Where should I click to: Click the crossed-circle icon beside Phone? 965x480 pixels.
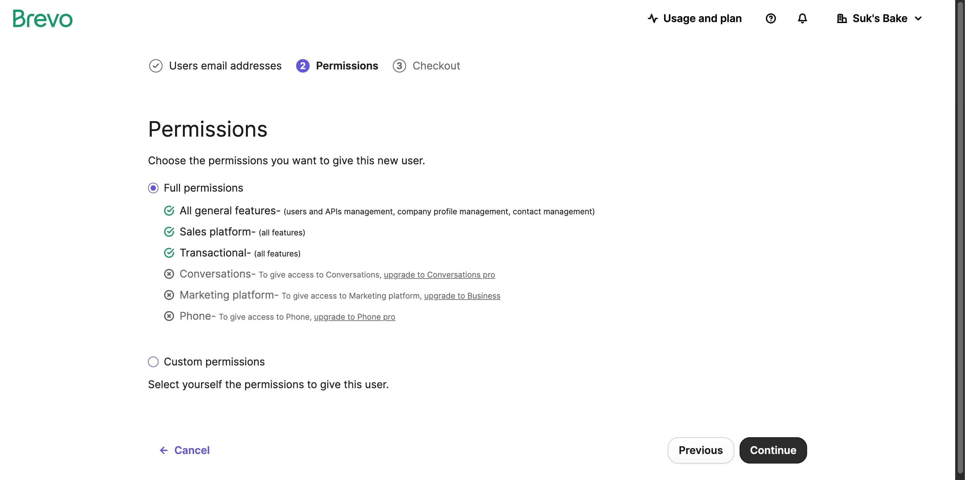(x=170, y=316)
